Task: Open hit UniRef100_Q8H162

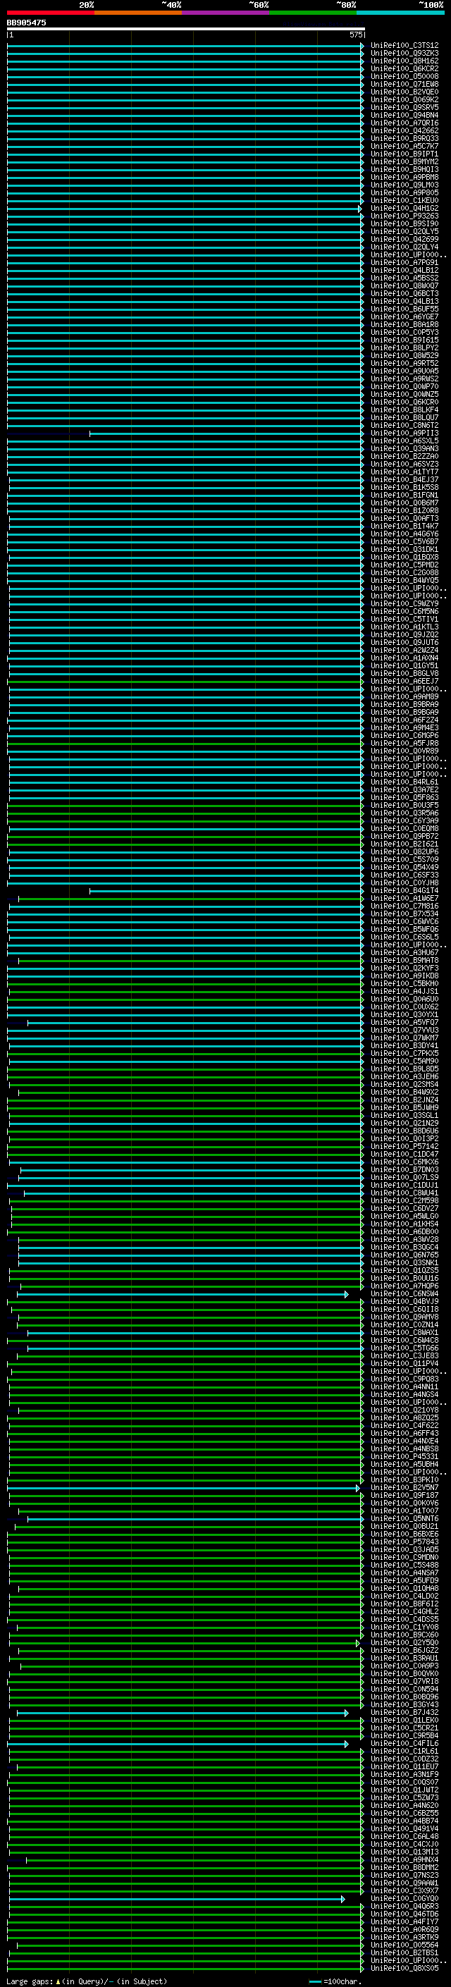Action: pyautogui.click(x=404, y=61)
